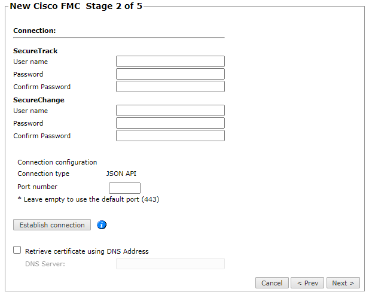
Task: Click the SecureTrack Password field
Action: [170, 74]
